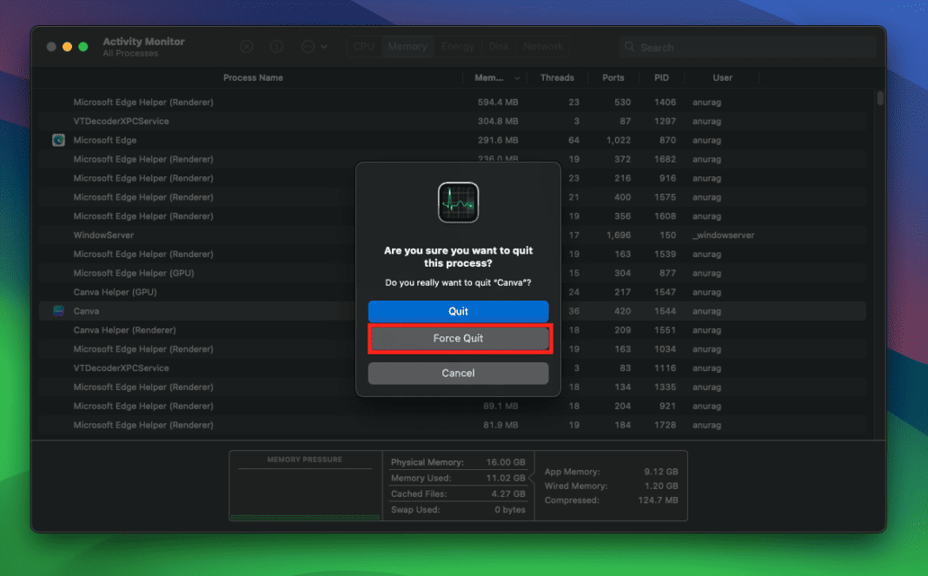Screen dimensions: 928x576
Task: Click the Microsoft Edge icon beside its process name
Action: [57, 140]
